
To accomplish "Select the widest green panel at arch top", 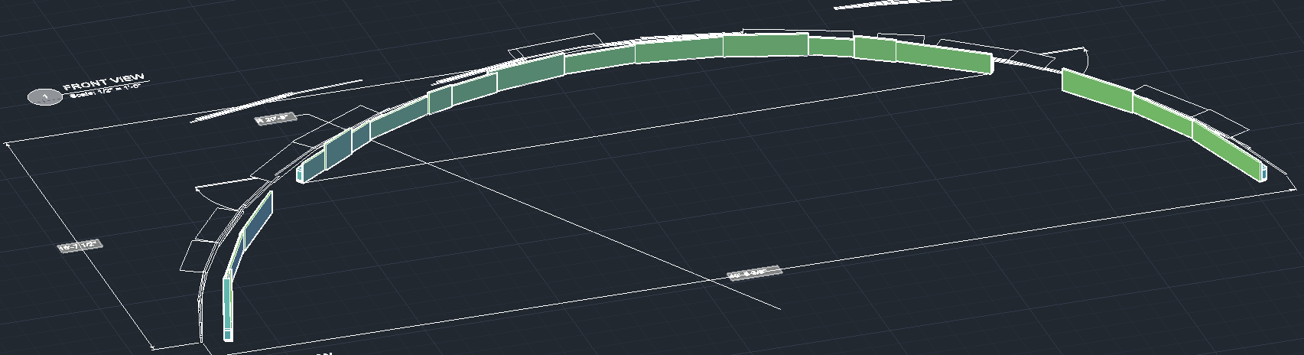I will [766, 45].
